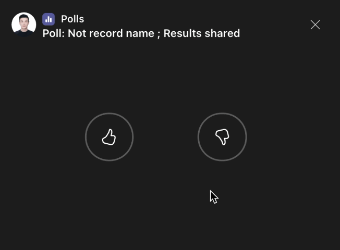Close the poll dialog with the X
The width and height of the screenshot is (340, 250).
[x=315, y=24]
